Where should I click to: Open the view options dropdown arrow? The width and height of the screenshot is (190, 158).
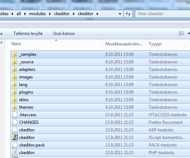(x=189, y=33)
